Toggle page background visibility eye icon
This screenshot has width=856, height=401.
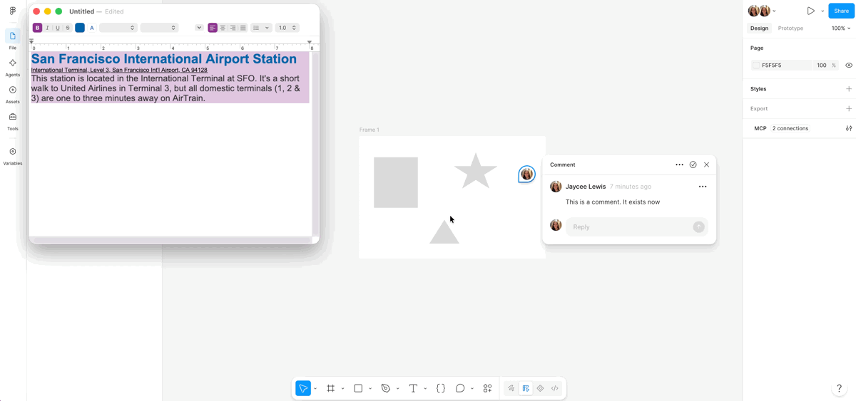[x=849, y=65]
